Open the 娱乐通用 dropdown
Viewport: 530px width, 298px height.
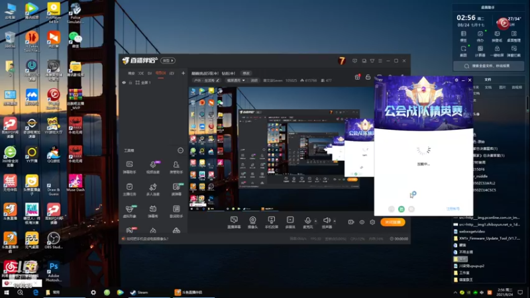236,80
